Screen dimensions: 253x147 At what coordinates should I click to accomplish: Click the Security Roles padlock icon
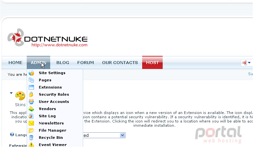(31, 94)
